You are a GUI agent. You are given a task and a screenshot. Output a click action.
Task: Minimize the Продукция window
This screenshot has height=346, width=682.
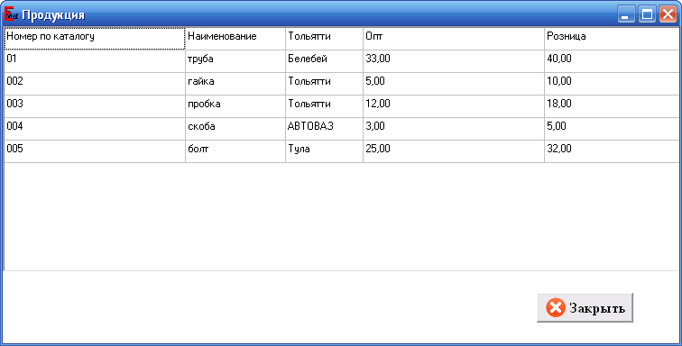626,14
